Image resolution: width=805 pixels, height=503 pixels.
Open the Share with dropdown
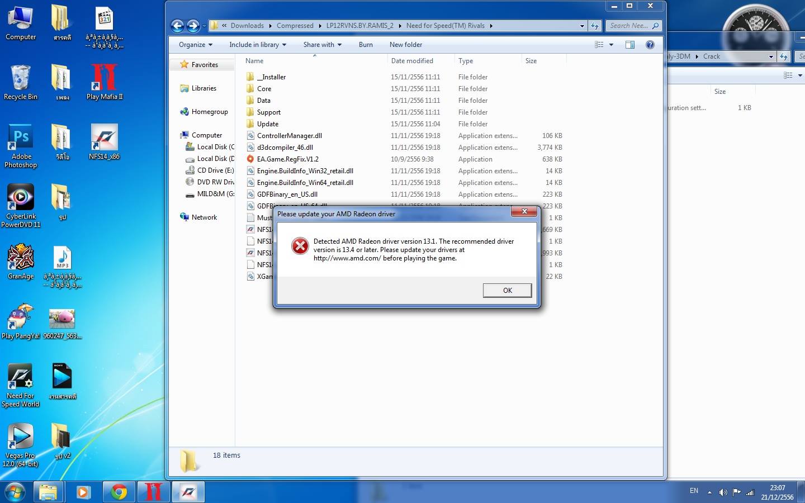(x=323, y=45)
